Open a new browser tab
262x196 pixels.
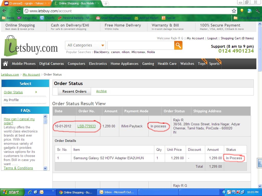pyautogui.click(x=106, y=3)
